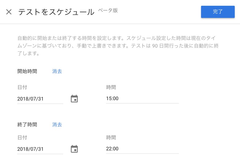Click the ベータ版 label
Viewport: 240px width, 167px height.
108,10
